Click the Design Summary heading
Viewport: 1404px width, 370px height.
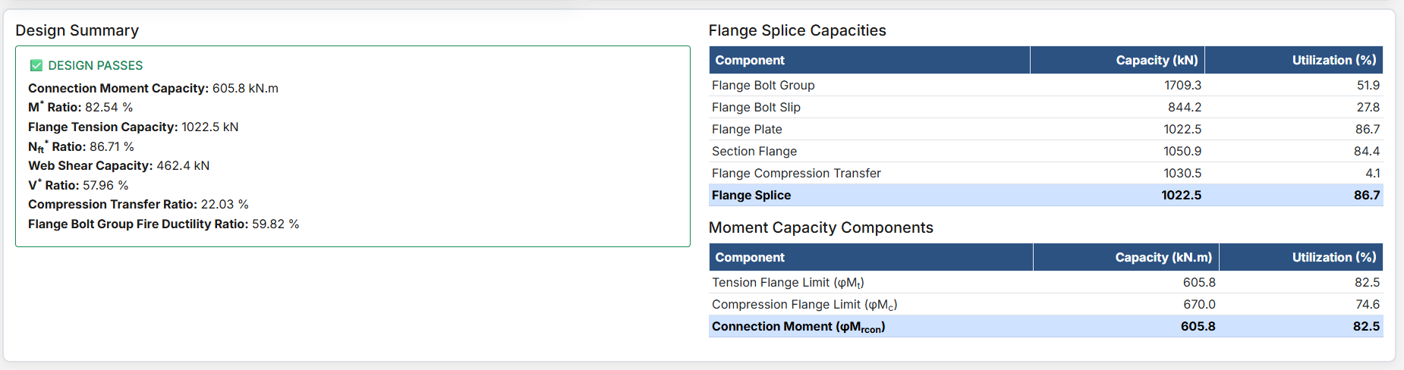[x=77, y=31]
